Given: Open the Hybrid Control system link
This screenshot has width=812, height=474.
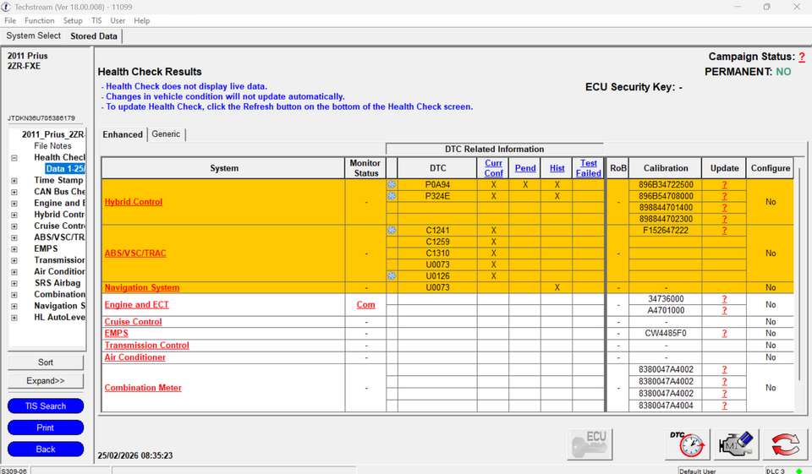Looking at the screenshot, I should 134,202.
